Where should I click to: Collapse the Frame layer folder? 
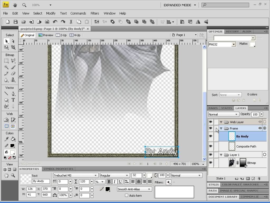pyautogui.click(x=221, y=128)
